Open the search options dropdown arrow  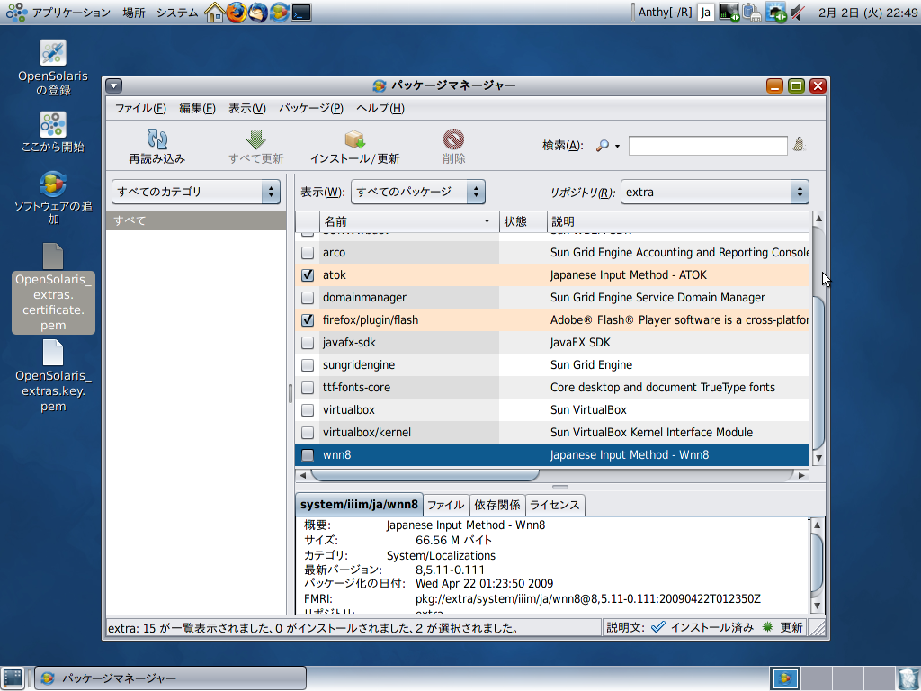click(x=617, y=146)
